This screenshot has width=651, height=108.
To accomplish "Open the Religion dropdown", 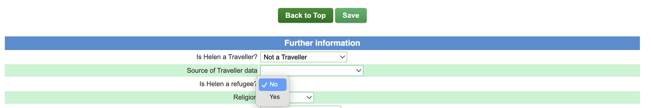I will pos(301,97).
